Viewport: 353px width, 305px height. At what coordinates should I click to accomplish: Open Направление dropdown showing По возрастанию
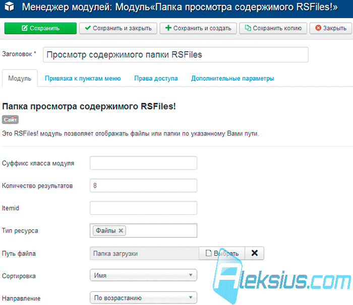[143, 298]
